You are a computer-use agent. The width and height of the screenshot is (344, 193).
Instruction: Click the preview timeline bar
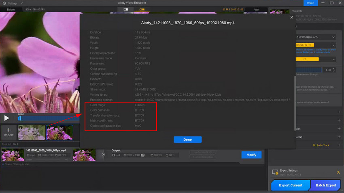coord(49,118)
